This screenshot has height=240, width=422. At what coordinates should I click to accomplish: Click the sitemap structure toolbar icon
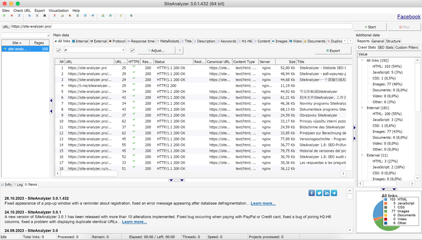(x=103, y=15)
